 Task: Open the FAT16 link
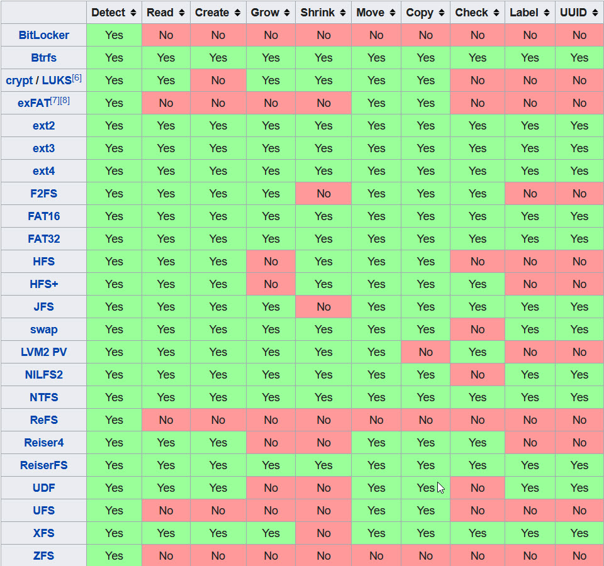tap(44, 216)
